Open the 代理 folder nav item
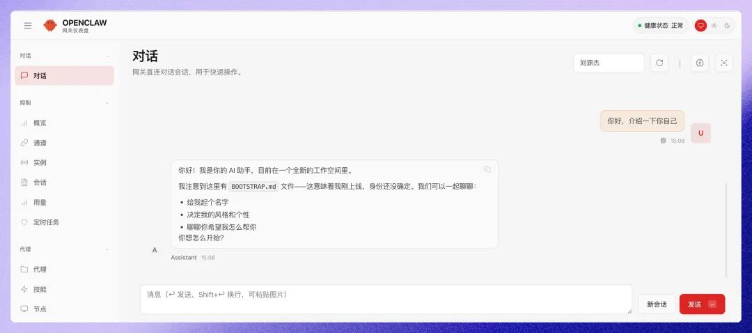This screenshot has height=333, width=752. click(64, 269)
